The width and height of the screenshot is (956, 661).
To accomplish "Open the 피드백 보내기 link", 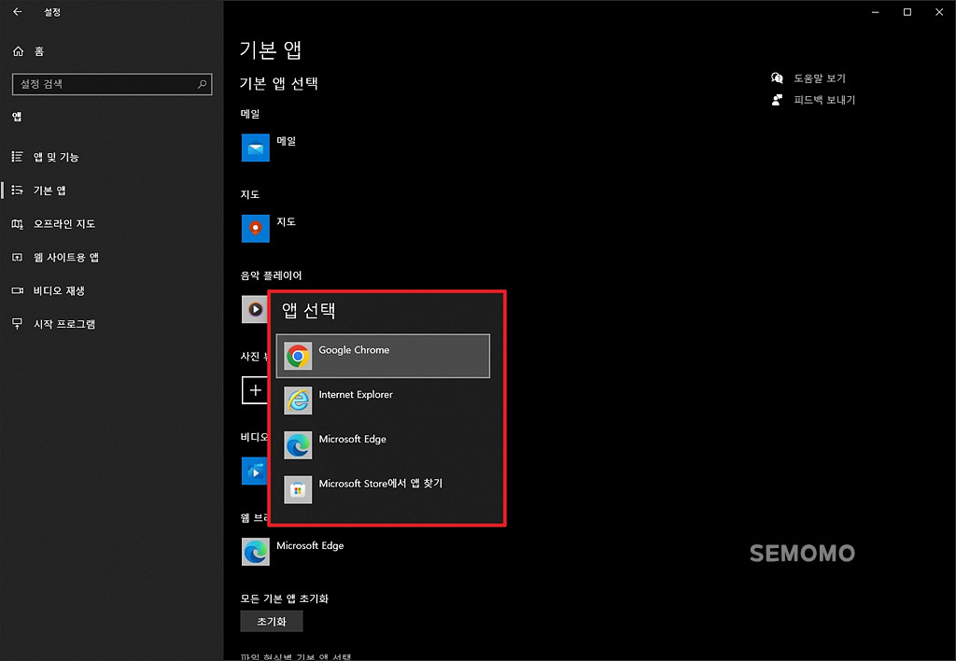I will [x=824, y=99].
